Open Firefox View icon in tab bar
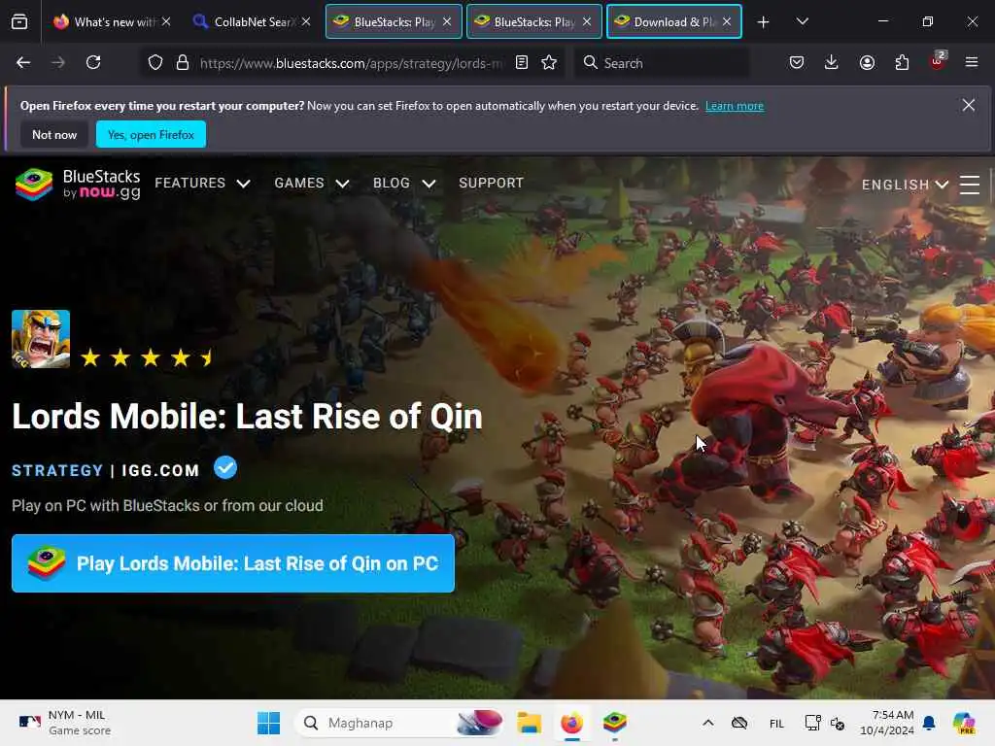 pyautogui.click(x=19, y=22)
